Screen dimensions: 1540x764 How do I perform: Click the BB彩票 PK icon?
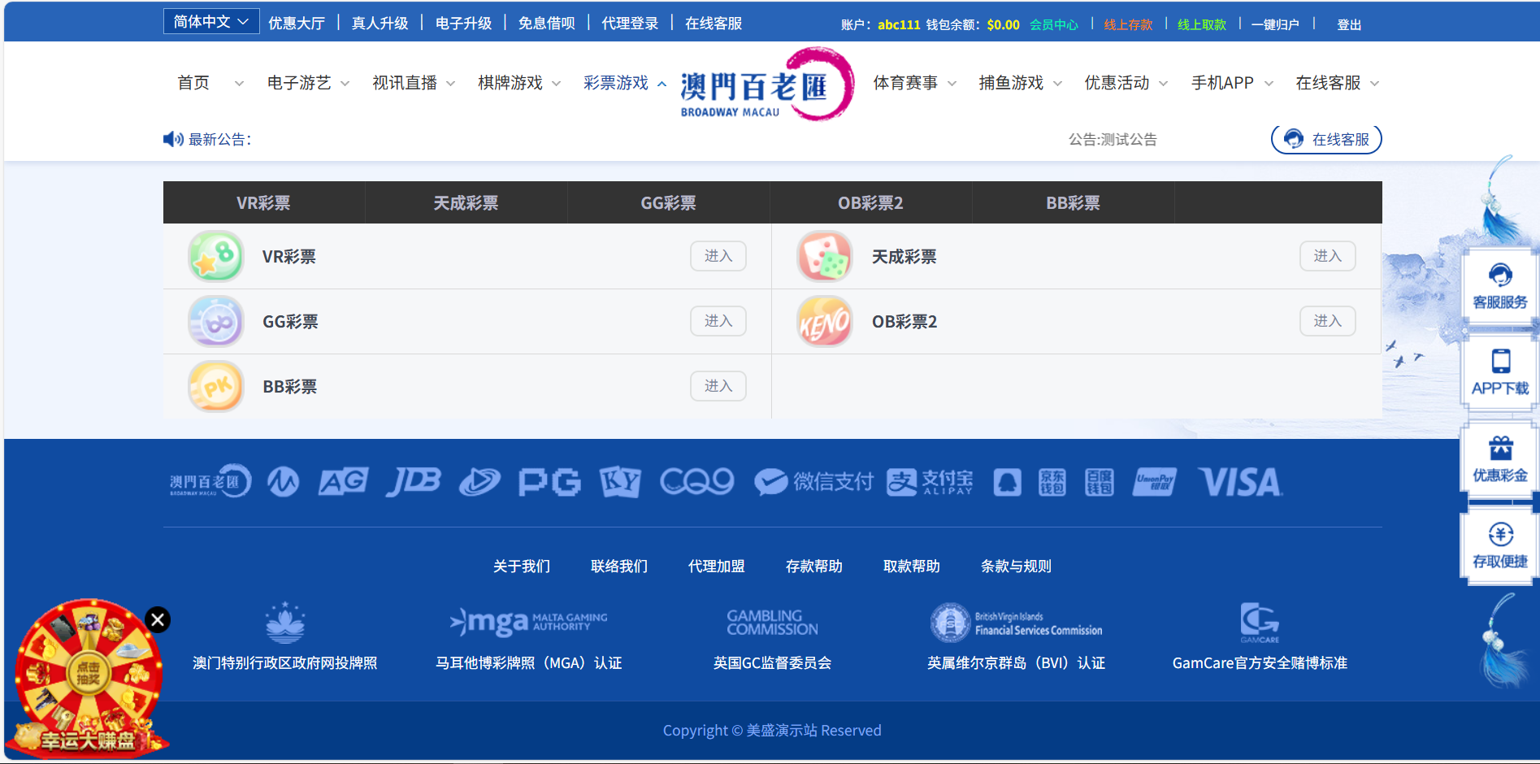pos(216,387)
